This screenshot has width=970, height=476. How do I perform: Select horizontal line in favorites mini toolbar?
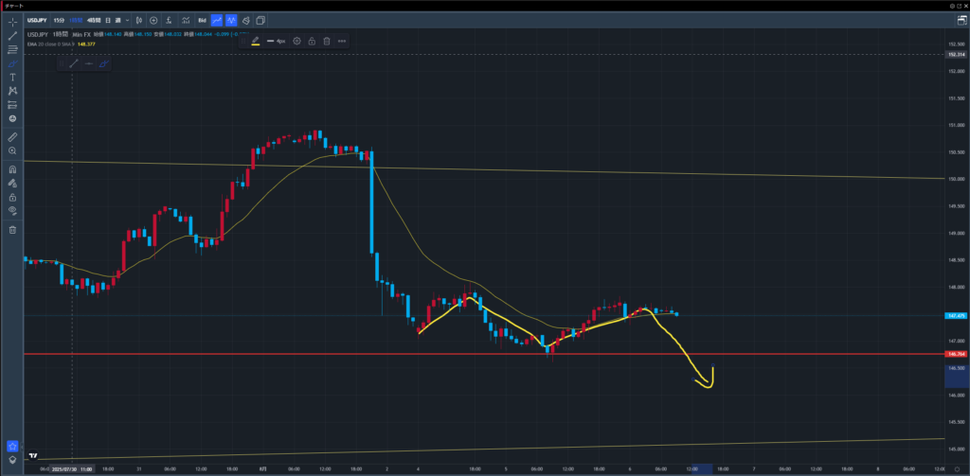coord(88,63)
